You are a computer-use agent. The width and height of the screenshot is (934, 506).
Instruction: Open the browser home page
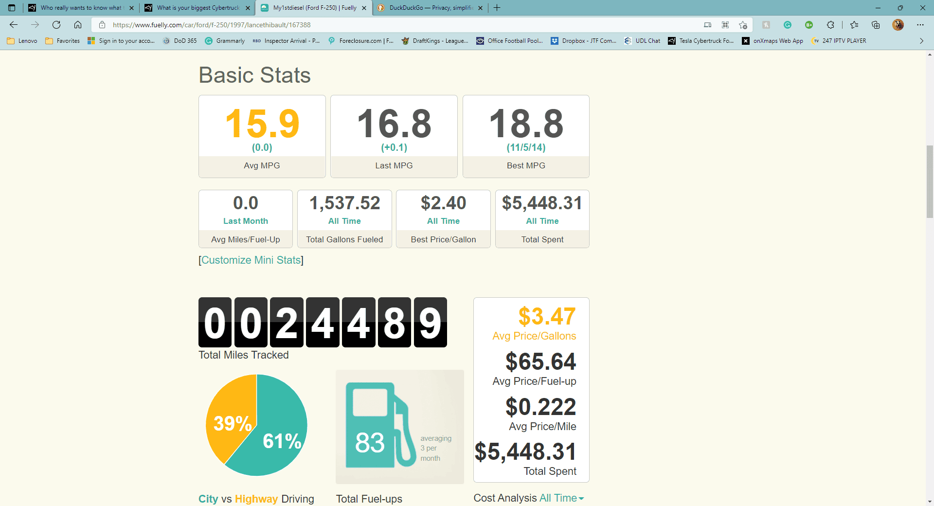(x=78, y=25)
